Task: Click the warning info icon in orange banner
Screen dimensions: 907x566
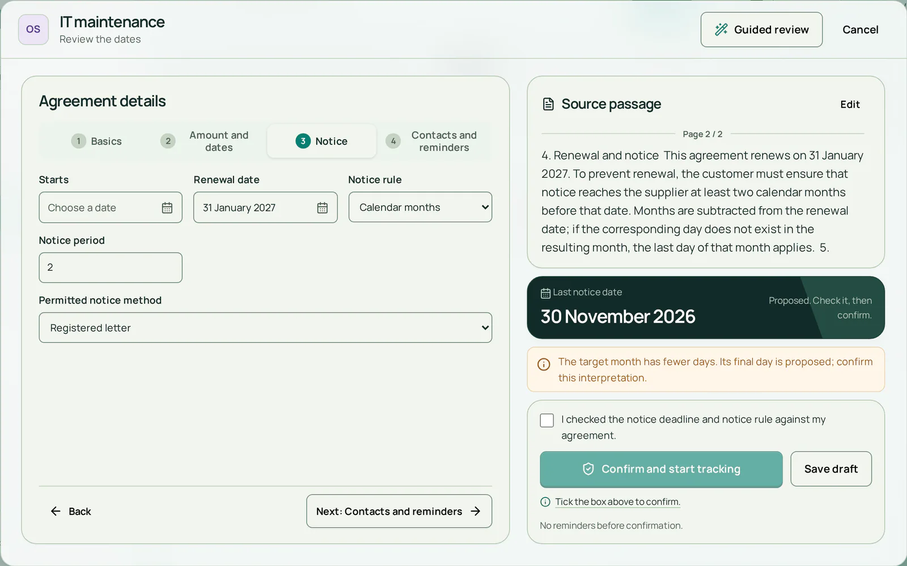Action: (544, 365)
